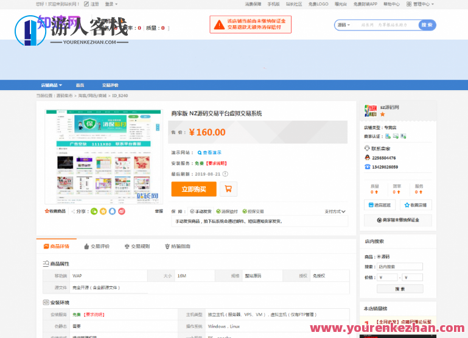The width and height of the screenshot is (468, 338).
Task: Click the 注册 register pencil icon
Action: pos(86,4)
